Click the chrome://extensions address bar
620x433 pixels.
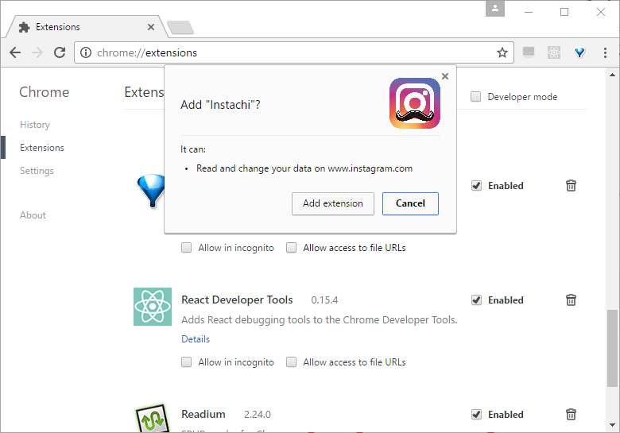[x=294, y=52]
